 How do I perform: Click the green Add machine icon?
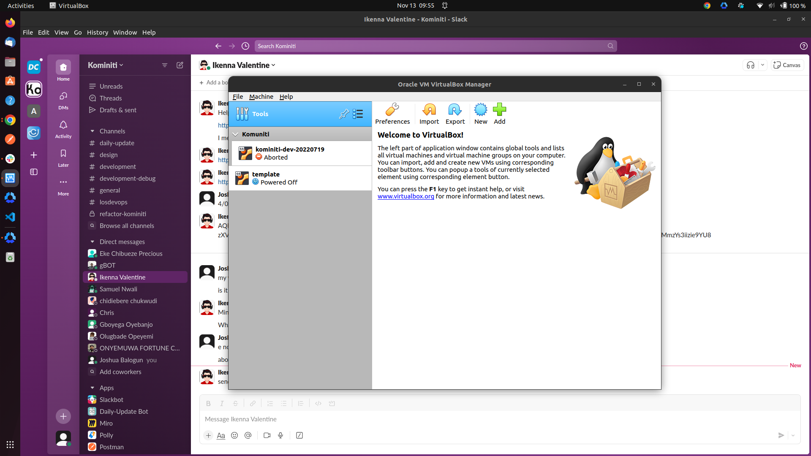[499, 110]
